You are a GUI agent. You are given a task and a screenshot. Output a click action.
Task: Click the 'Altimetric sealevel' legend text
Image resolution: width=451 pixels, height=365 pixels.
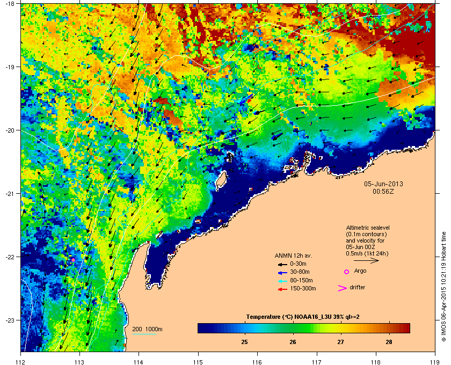(x=368, y=228)
